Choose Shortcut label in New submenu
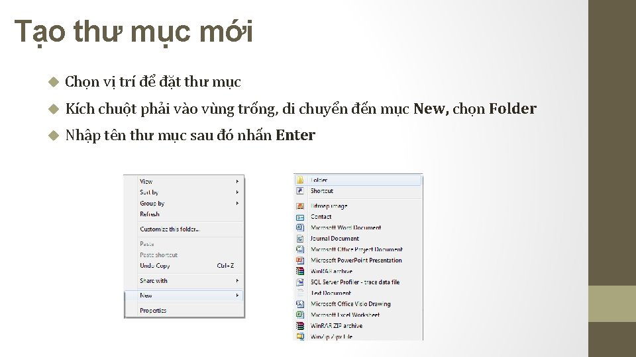The image size is (636, 357). [322, 190]
